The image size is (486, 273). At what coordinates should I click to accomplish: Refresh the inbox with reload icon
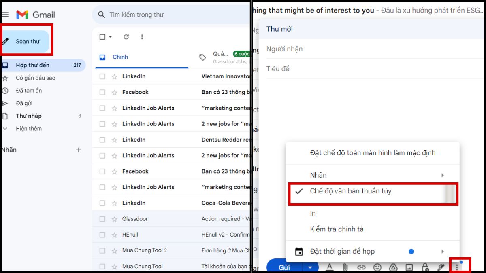click(126, 37)
